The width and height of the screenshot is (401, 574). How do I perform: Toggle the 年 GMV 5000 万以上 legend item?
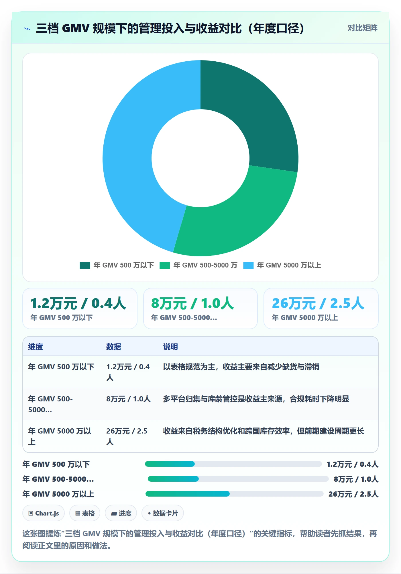pos(282,265)
